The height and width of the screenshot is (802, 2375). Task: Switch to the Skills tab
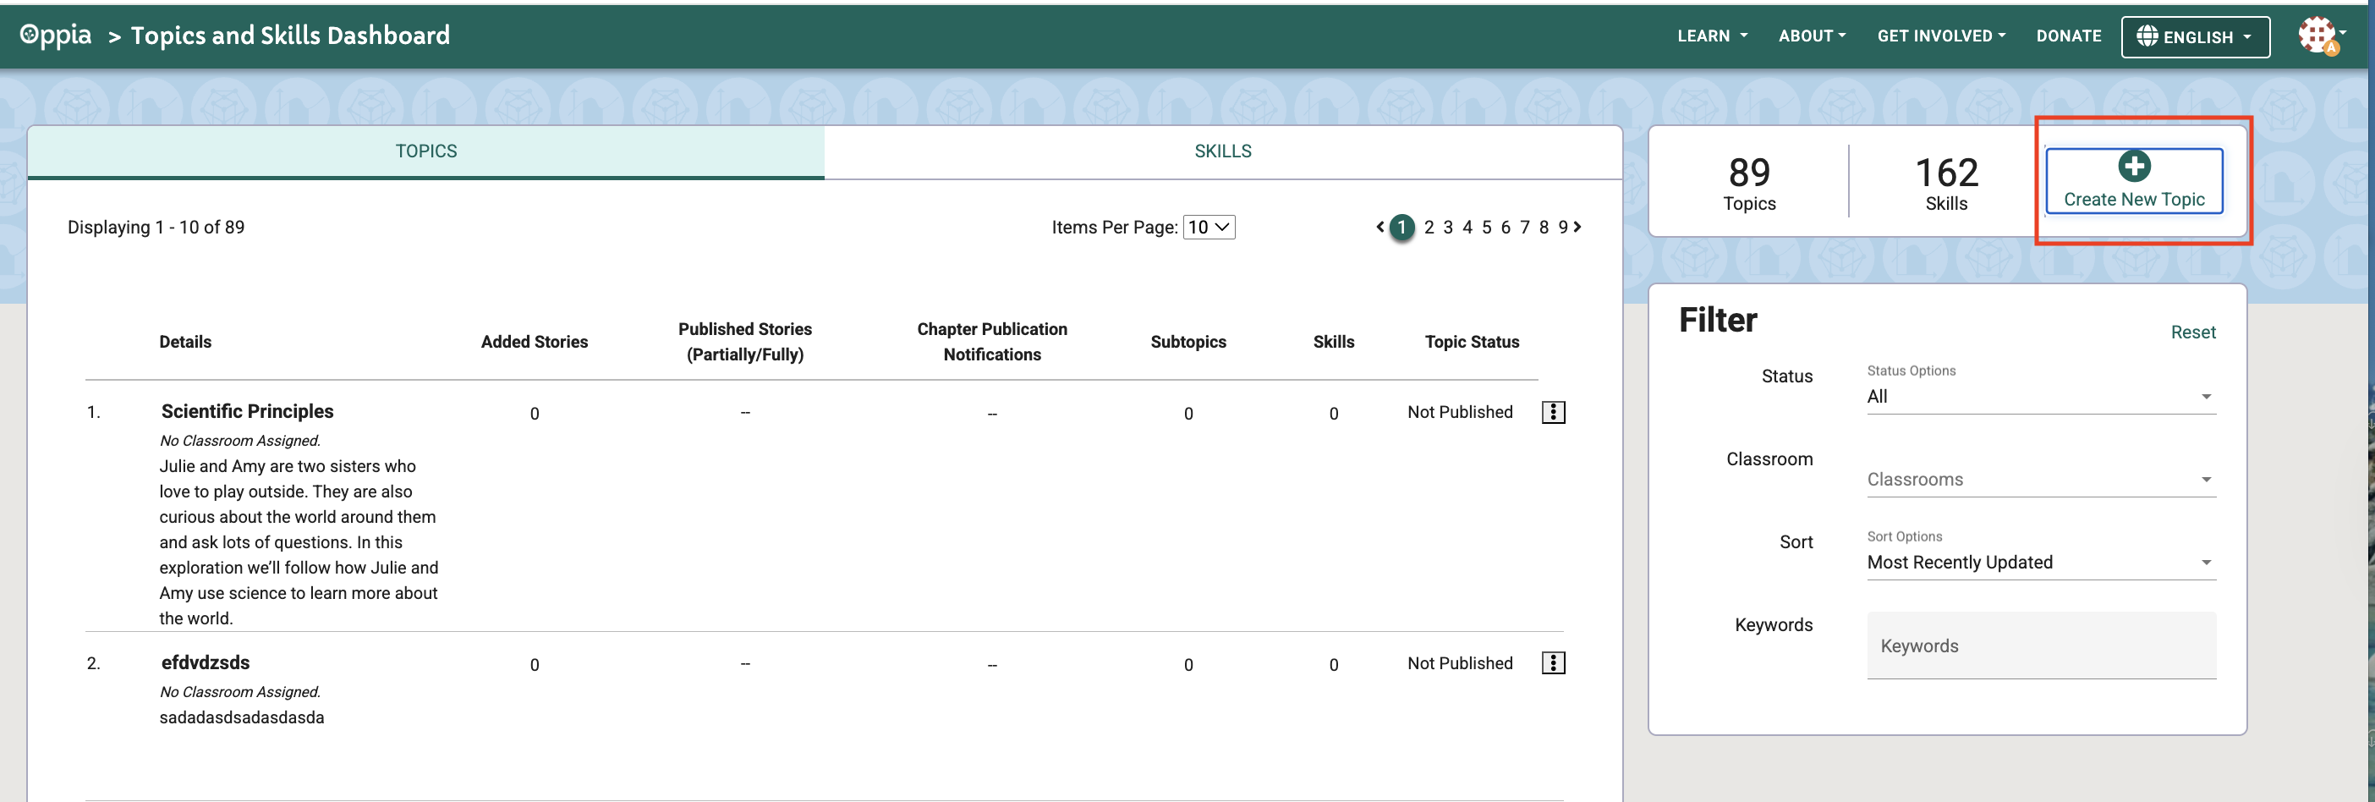pyautogui.click(x=1222, y=151)
